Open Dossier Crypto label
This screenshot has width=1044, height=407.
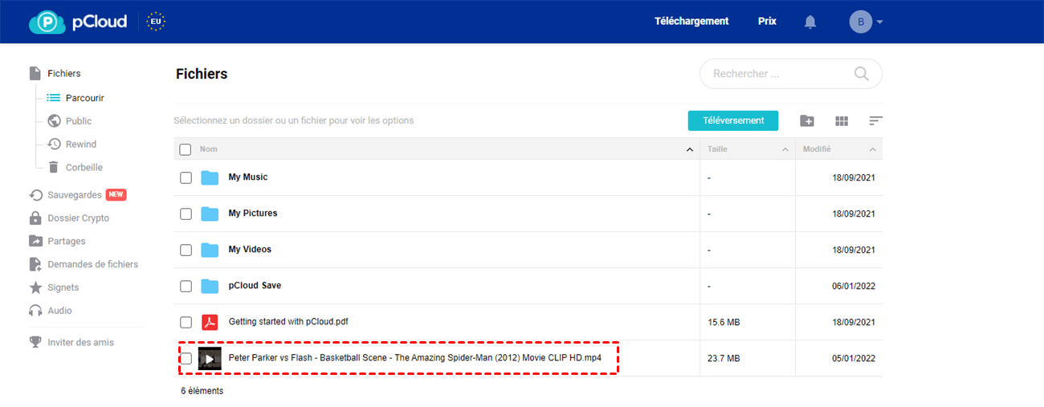click(79, 218)
